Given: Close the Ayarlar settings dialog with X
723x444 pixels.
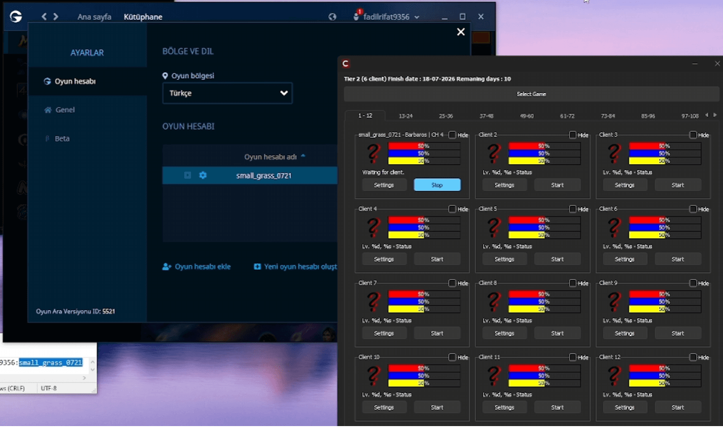Looking at the screenshot, I should (x=461, y=31).
